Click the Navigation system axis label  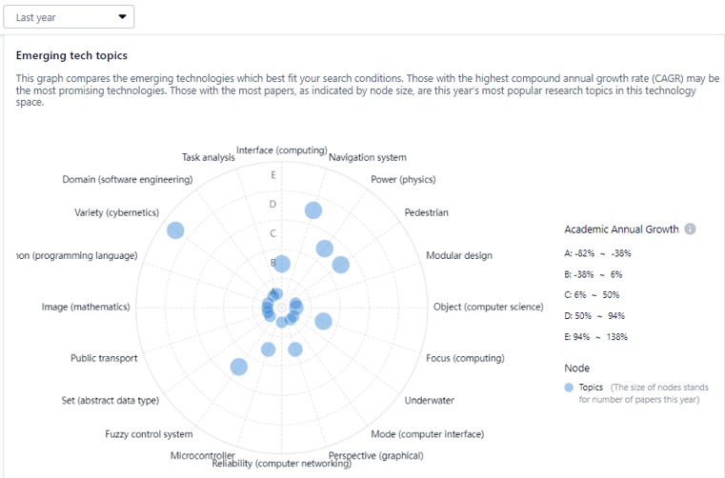pos(368,157)
